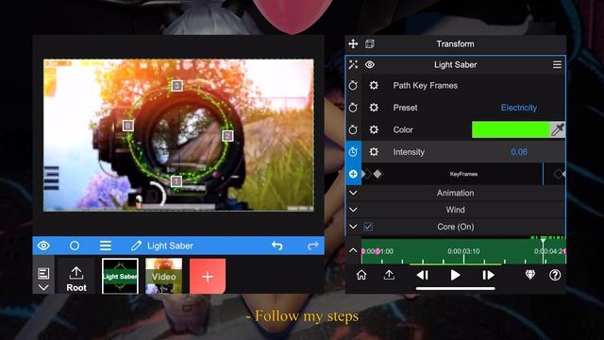
Task: Add a new layer with red plus
Action: [208, 276]
